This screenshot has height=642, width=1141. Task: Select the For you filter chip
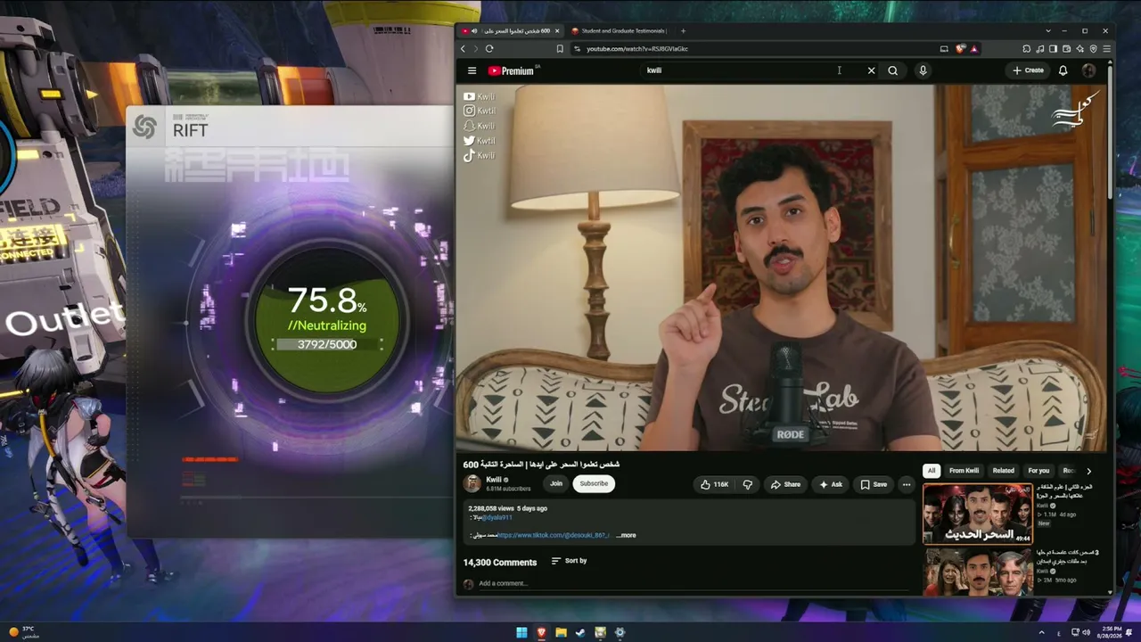1038,471
